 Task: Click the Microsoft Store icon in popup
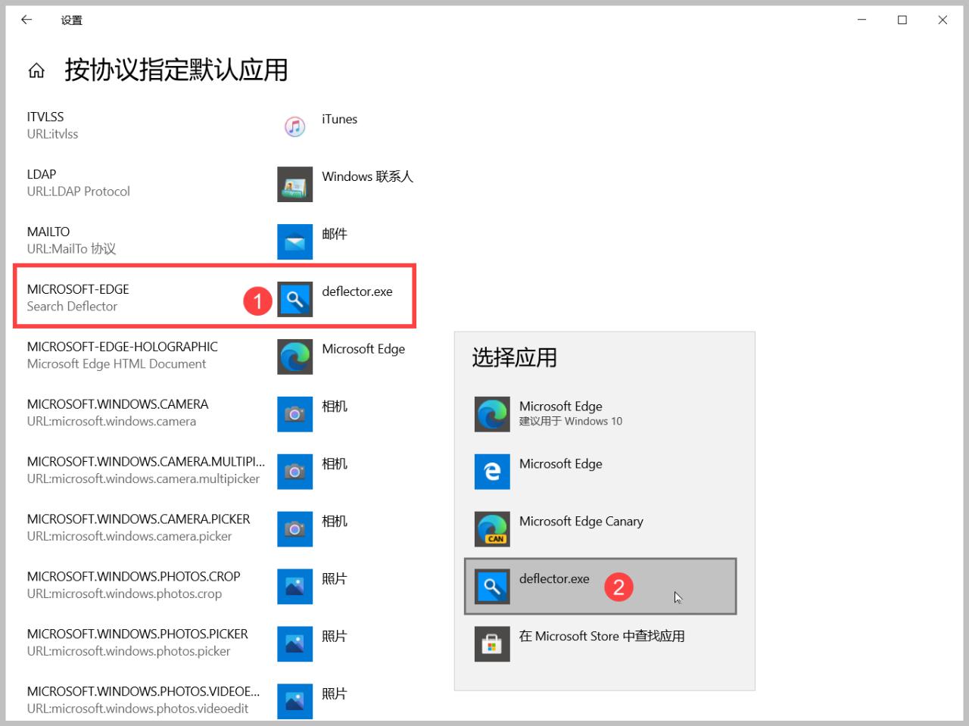(x=492, y=644)
